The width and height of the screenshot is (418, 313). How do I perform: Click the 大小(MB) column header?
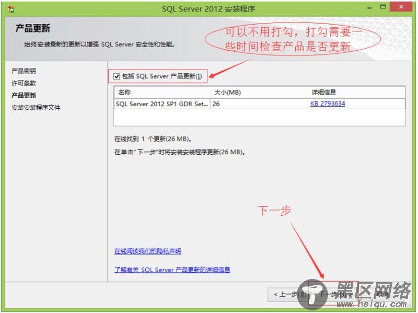click(x=259, y=92)
